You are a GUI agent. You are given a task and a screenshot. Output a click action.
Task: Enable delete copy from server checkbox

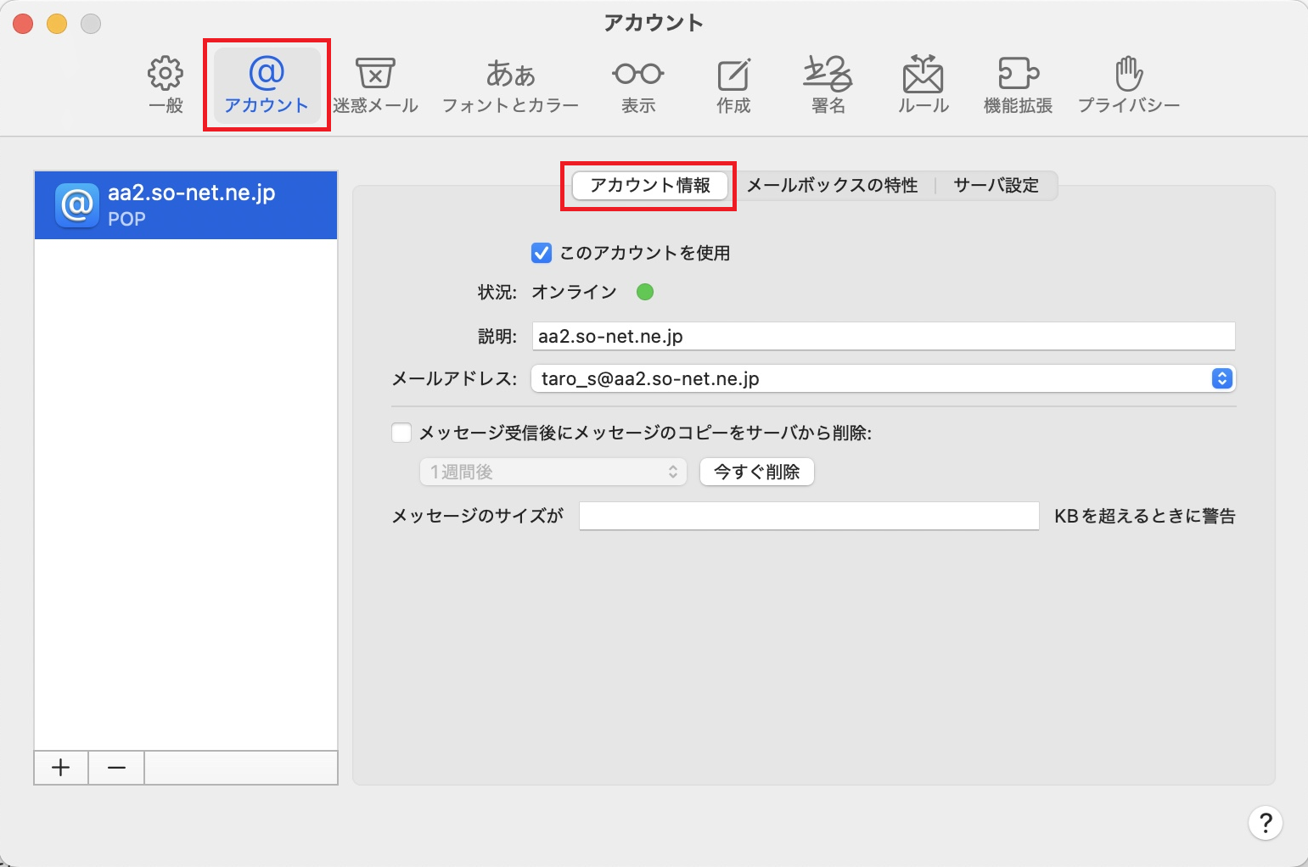click(401, 433)
